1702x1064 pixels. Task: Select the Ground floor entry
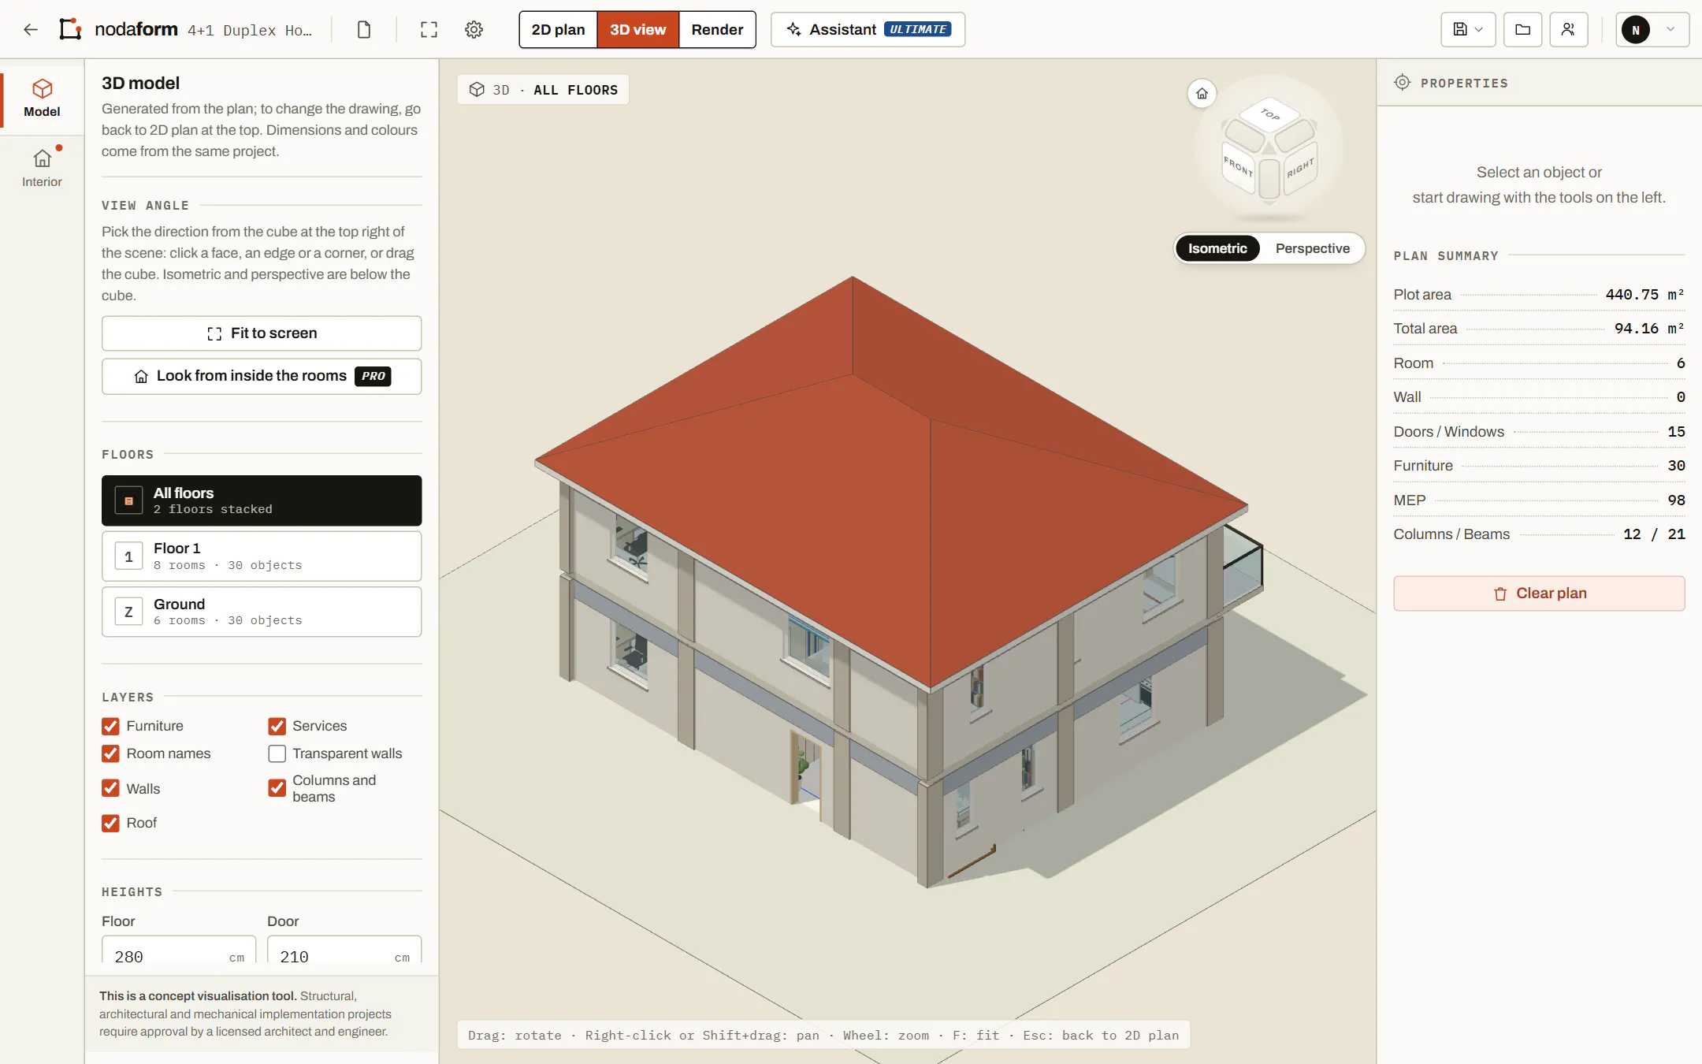tap(262, 612)
